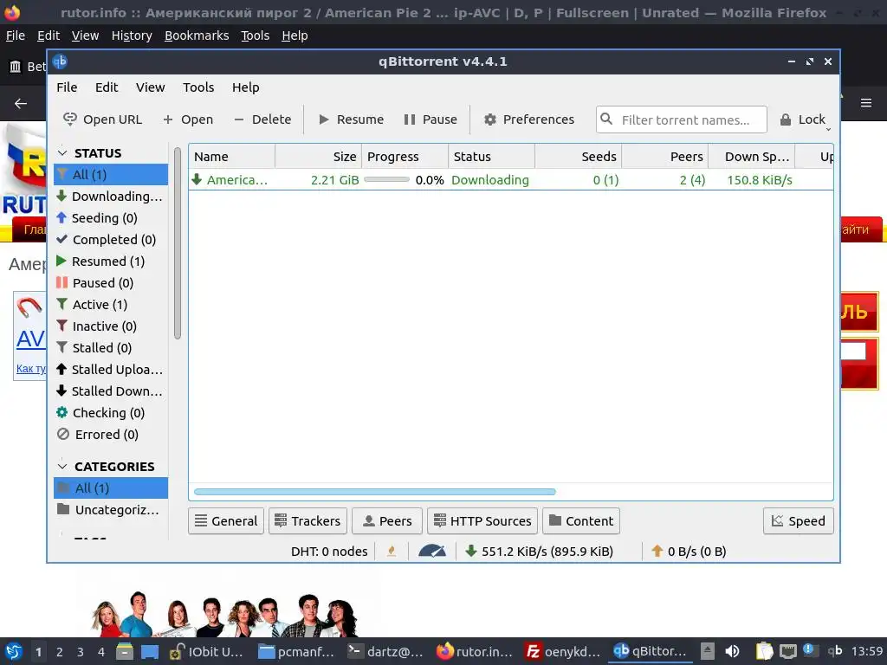This screenshot has height=665, width=887.
Task: Click the volume speaker tray icon
Action: pyautogui.click(x=732, y=651)
